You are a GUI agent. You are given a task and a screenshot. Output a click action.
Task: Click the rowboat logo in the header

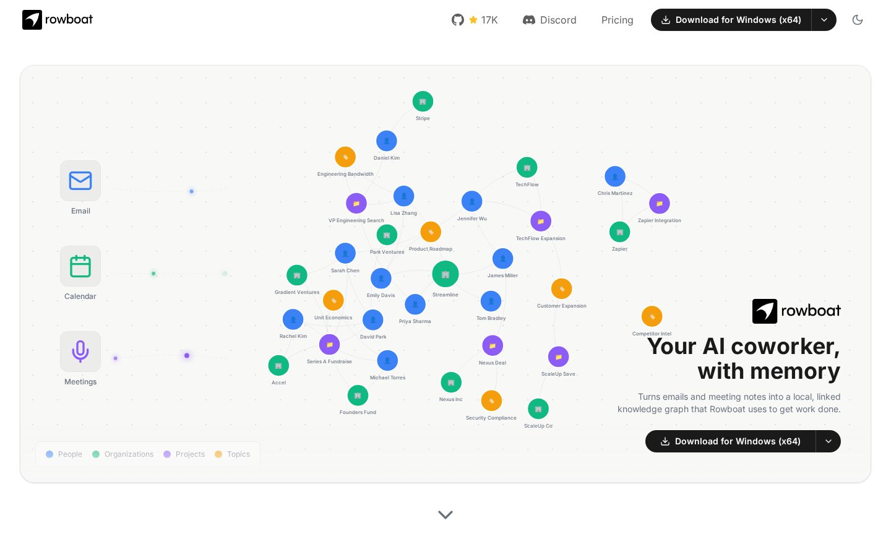[x=58, y=20]
